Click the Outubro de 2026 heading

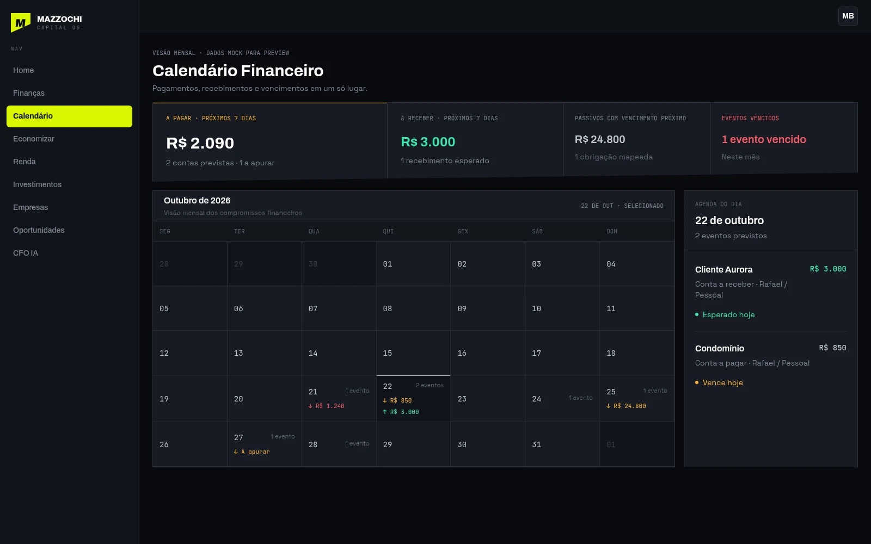pyautogui.click(x=197, y=200)
